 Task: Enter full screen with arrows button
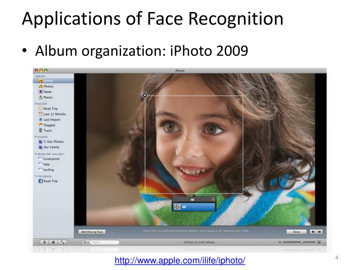click(x=62, y=242)
